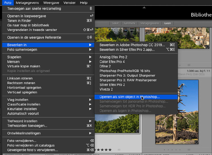Choose Verticaal spiegelen
The width and height of the screenshot is (212, 155).
48,92
